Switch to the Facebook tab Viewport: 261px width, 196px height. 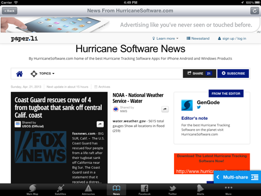coord(145,190)
